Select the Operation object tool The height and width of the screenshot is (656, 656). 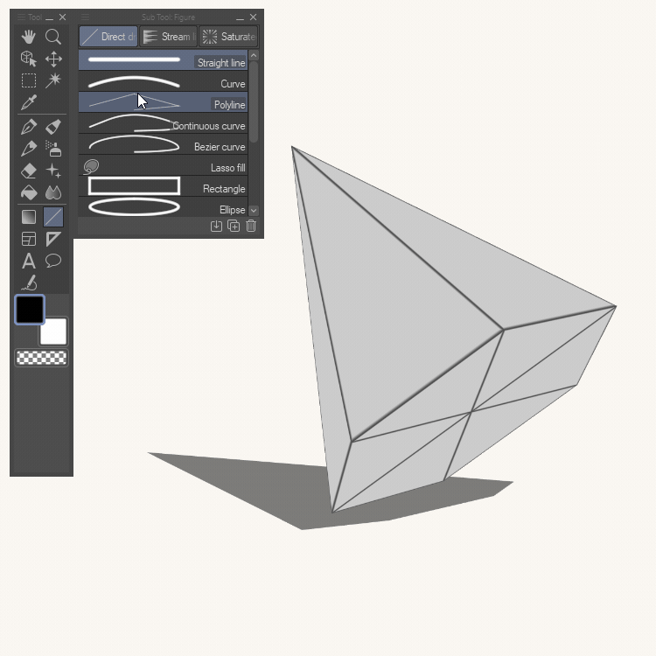pos(29,59)
